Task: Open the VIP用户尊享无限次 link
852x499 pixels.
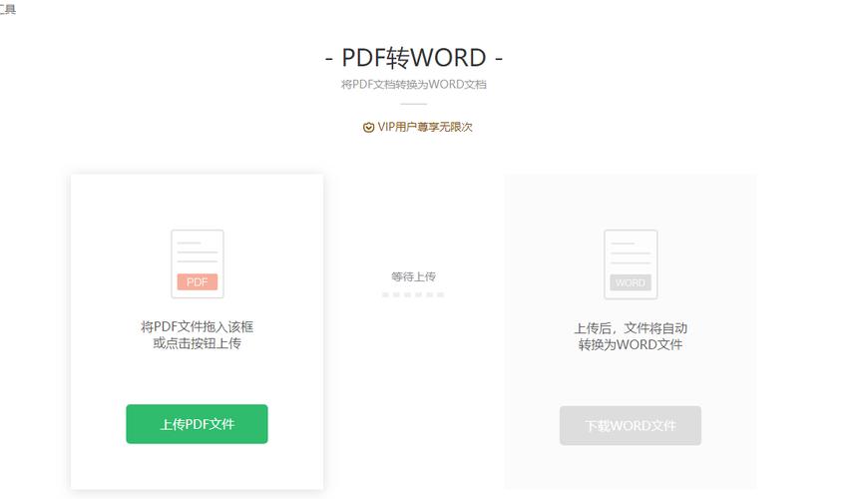Action: point(425,127)
